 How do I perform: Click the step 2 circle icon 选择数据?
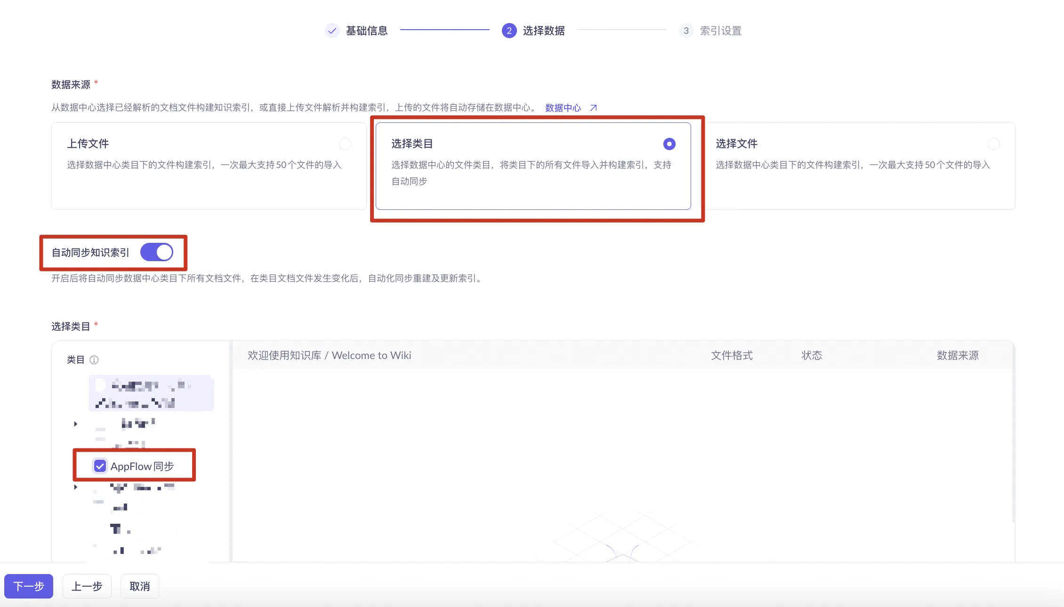pyautogui.click(x=509, y=31)
